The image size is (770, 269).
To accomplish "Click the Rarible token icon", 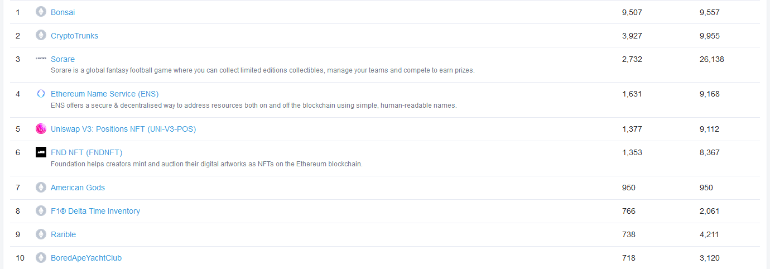I will click(41, 234).
